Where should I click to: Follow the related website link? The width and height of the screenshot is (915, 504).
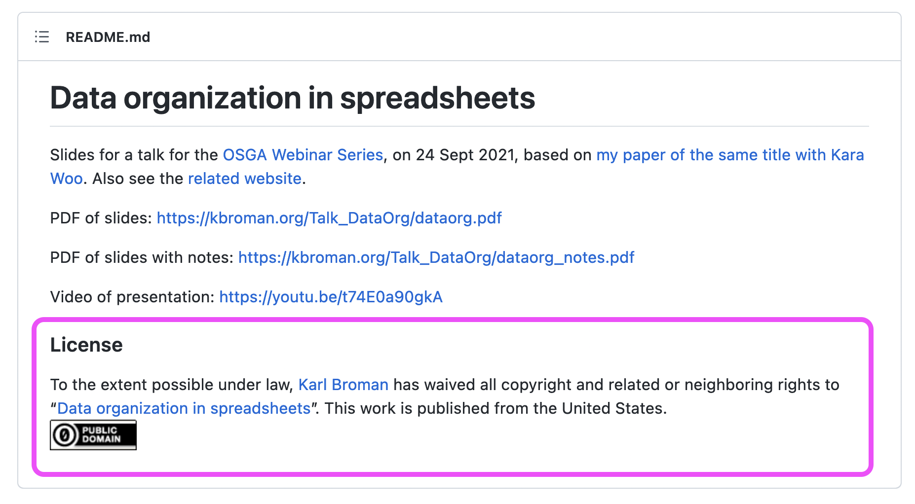(x=244, y=179)
